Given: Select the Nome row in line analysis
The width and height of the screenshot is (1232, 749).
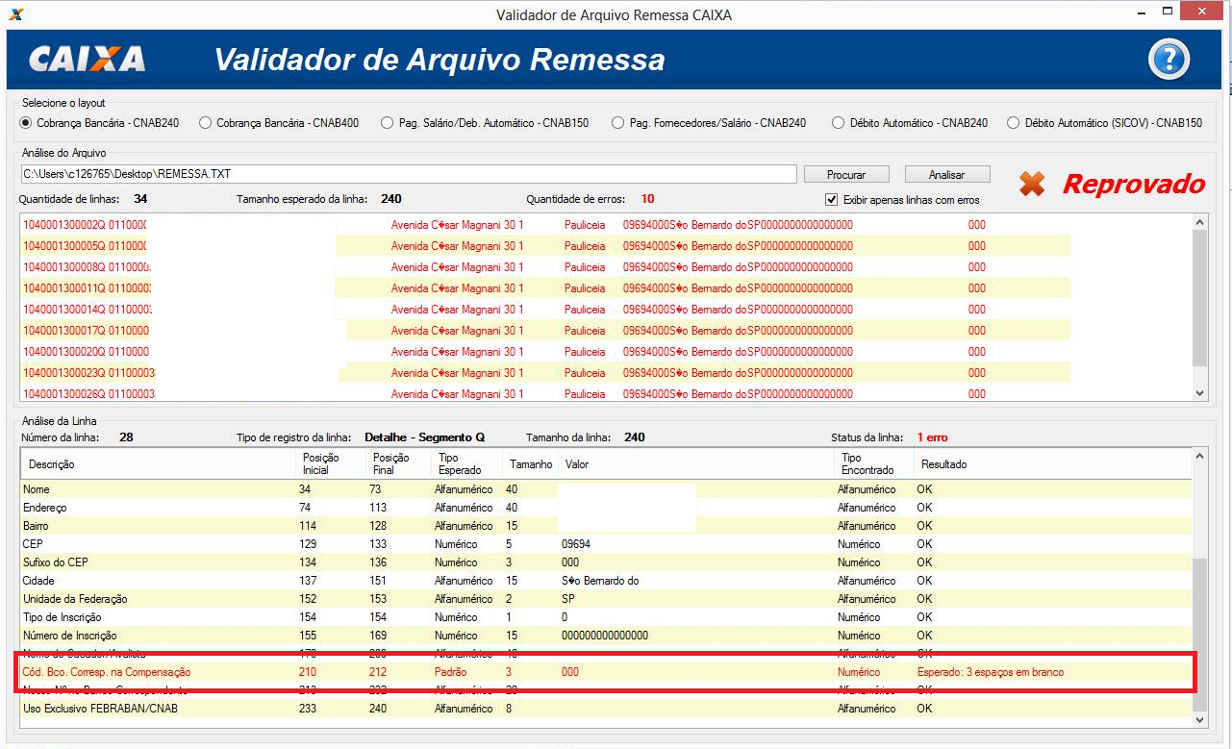Looking at the screenshot, I should pos(606,489).
